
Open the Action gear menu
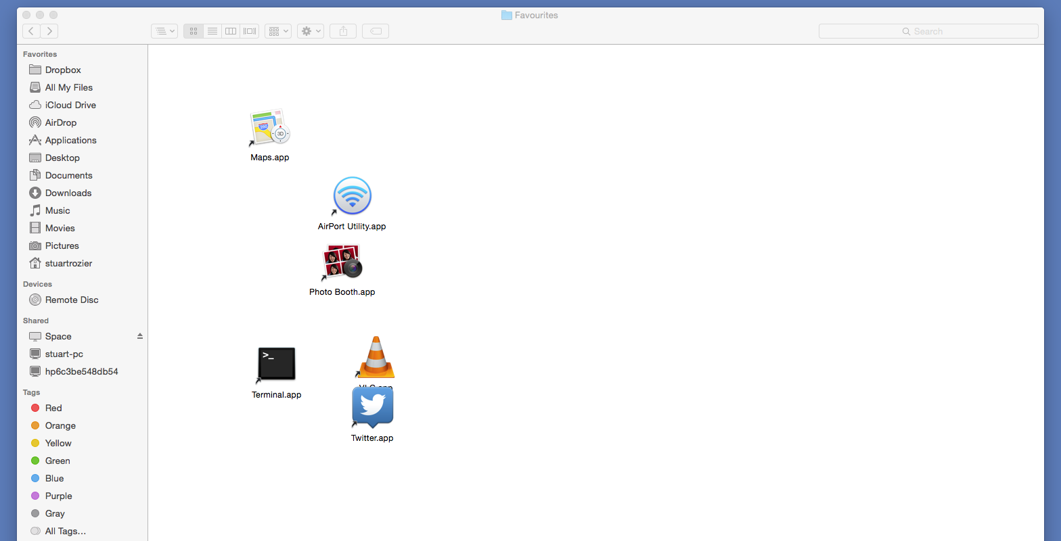[x=311, y=31]
